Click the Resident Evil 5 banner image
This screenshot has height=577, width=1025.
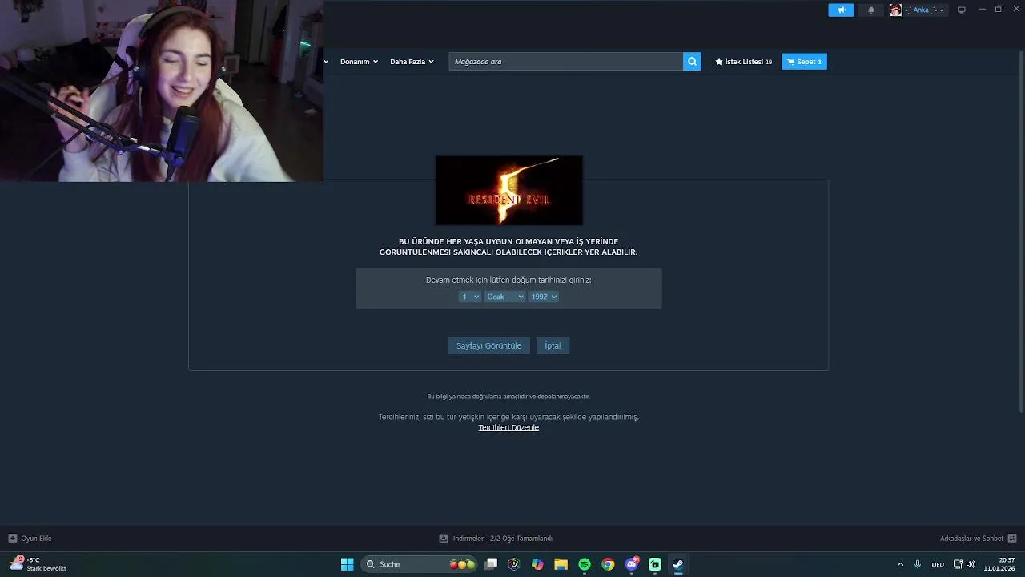click(508, 190)
